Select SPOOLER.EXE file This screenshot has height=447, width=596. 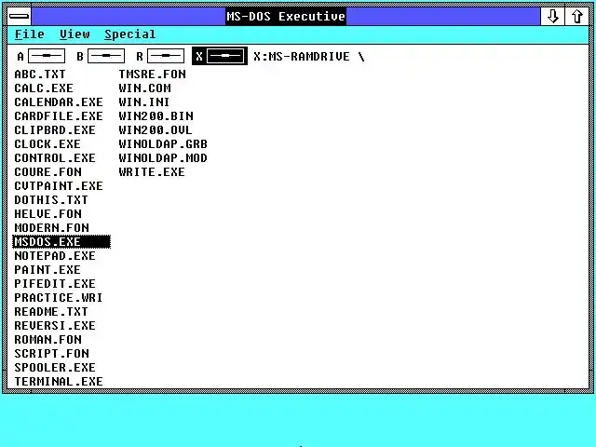click(x=55, y=368)
